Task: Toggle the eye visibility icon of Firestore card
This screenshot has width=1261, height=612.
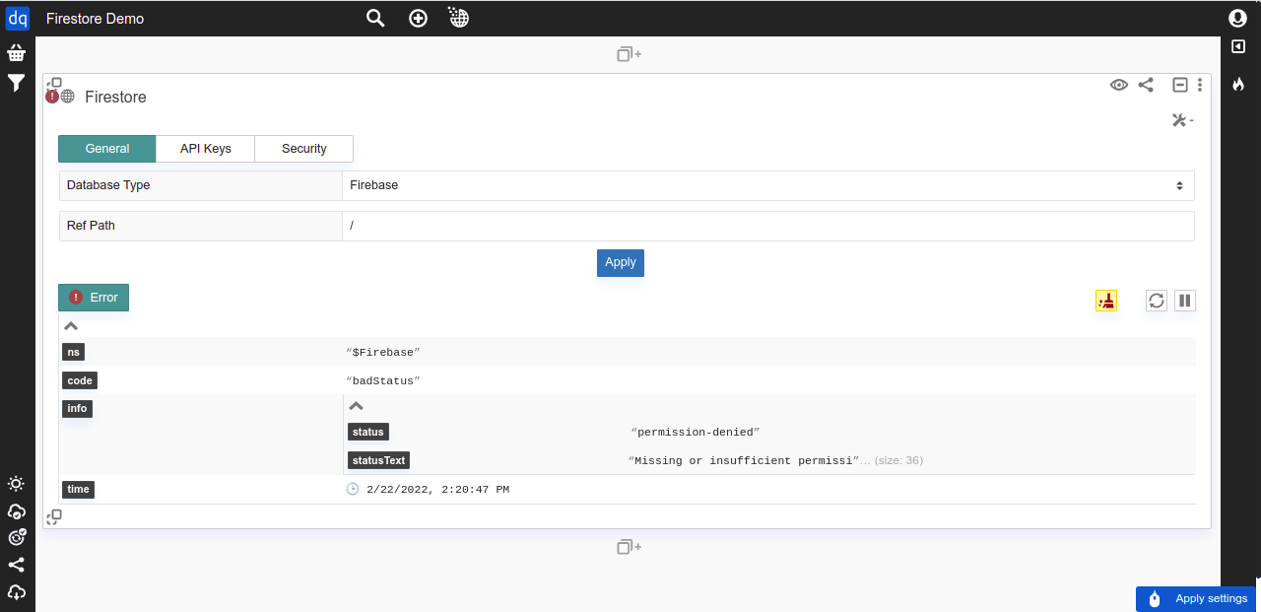Action: [x=1119, y=85]
